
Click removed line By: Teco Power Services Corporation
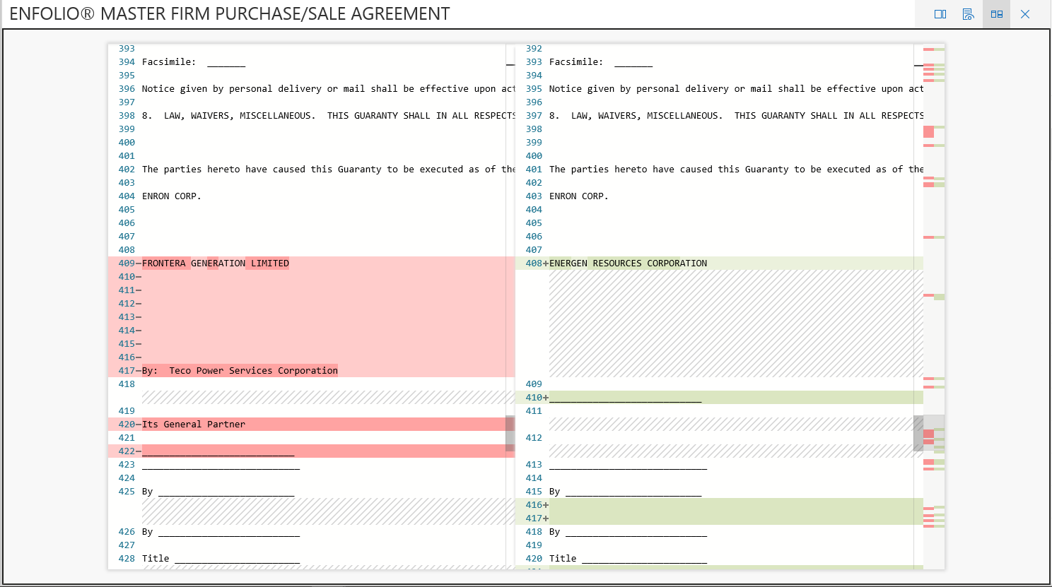click(240, 371)
